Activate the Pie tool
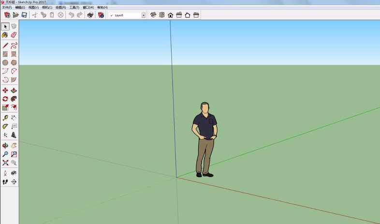This screenshot has width=380, height=224. tap(14, 80)
